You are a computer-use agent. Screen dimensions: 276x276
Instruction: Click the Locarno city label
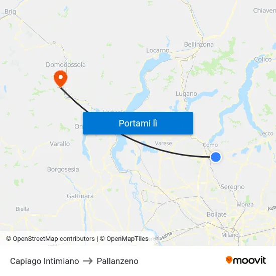click(x=158, y=50)
